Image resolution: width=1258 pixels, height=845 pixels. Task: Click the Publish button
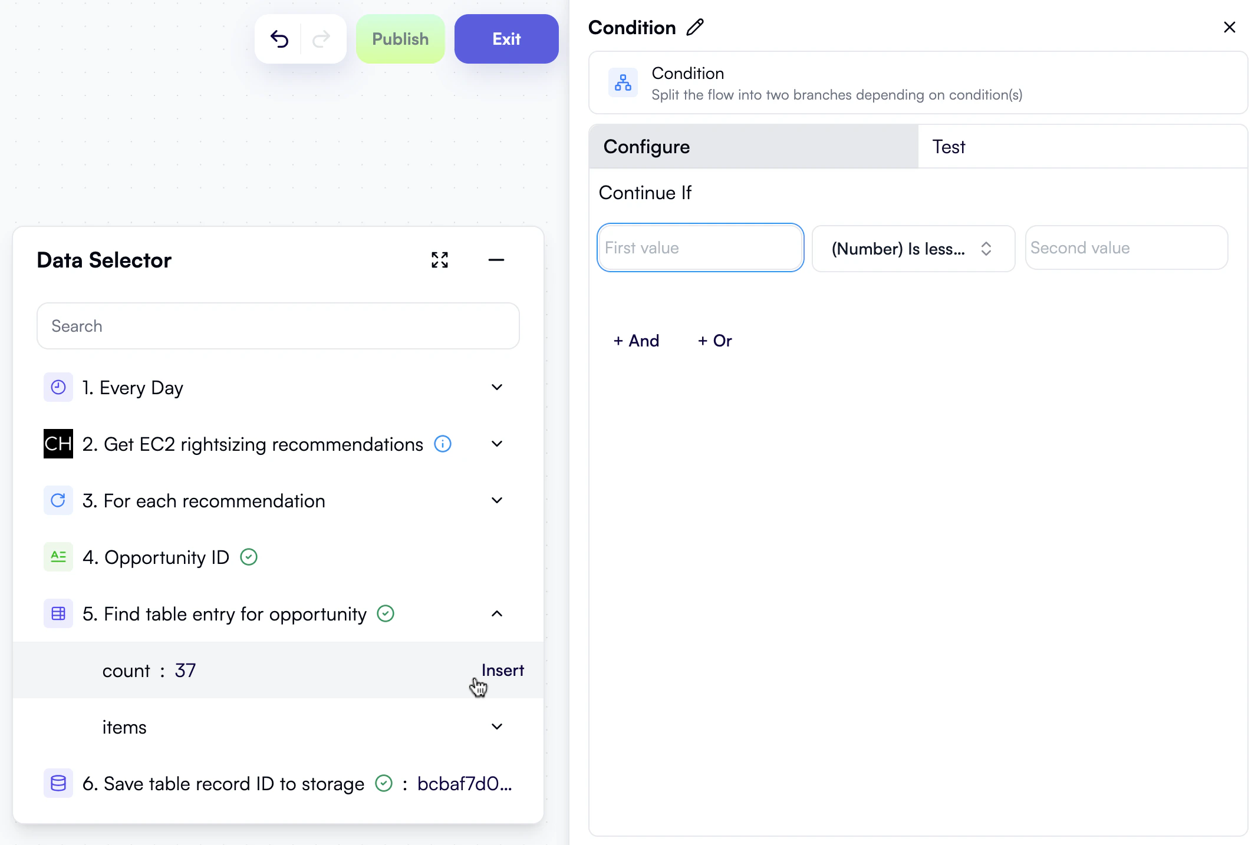point(400,38)
